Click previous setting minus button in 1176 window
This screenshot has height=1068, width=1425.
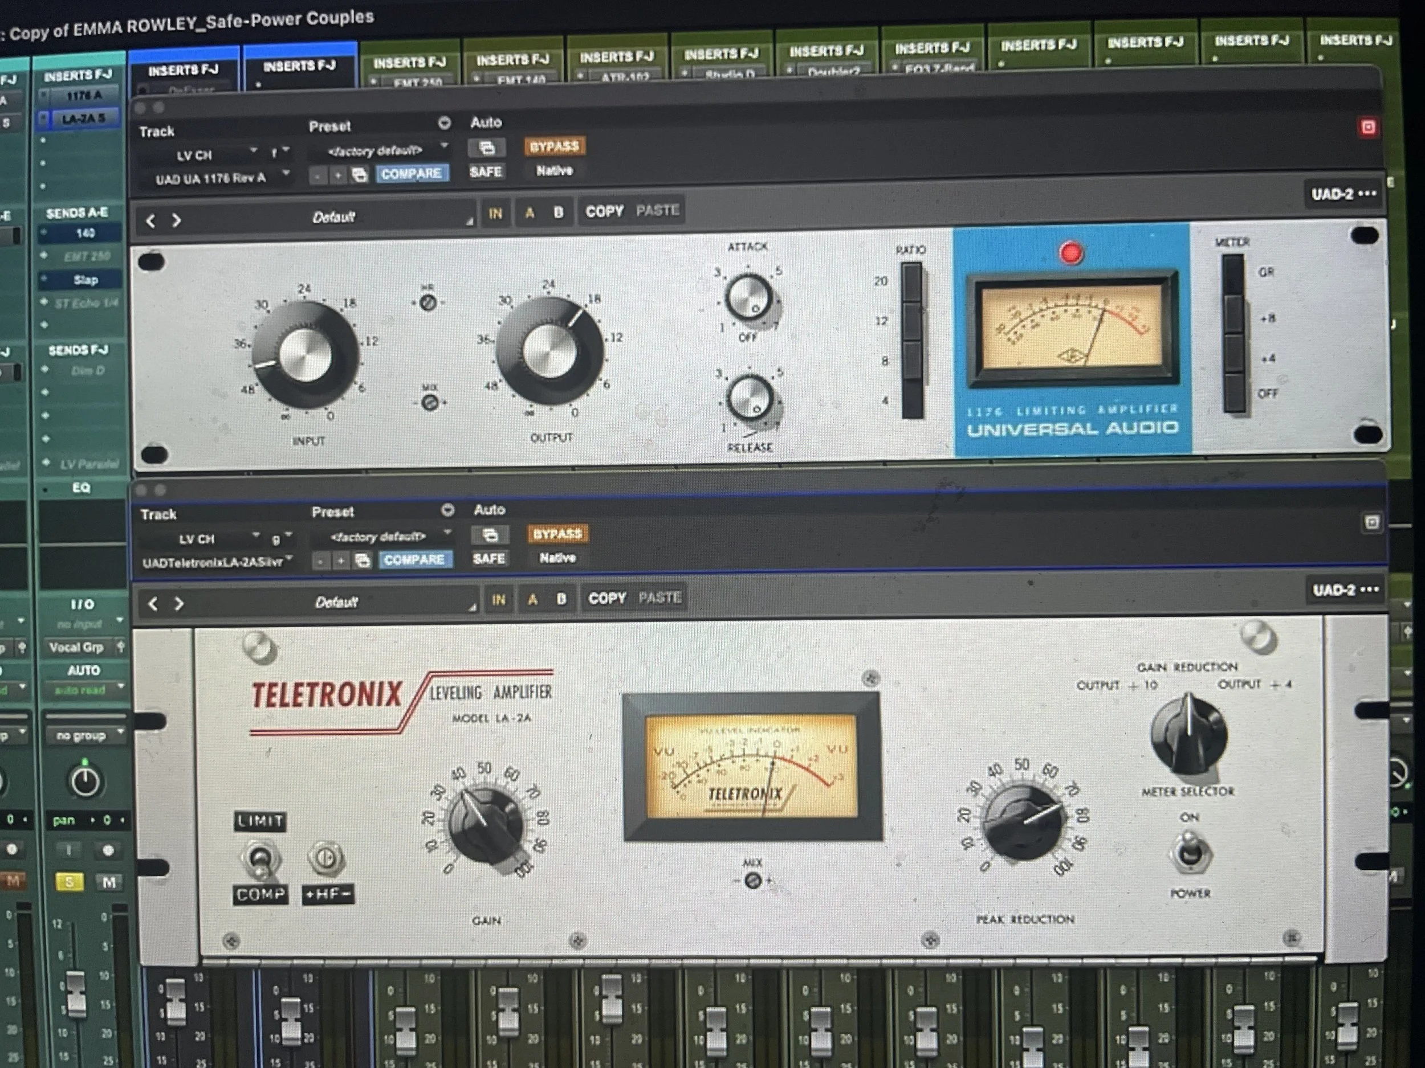point(318,175)
